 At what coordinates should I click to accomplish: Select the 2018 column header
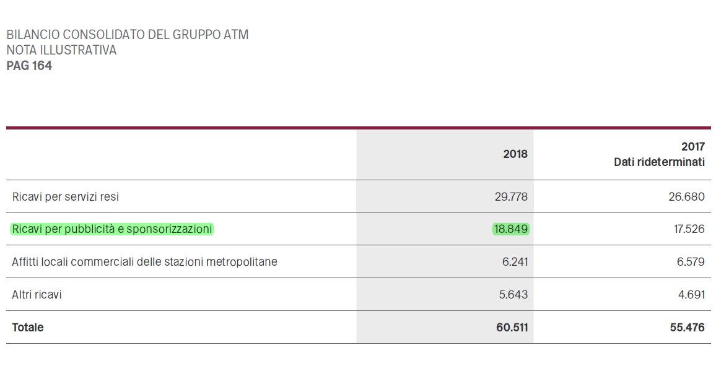click(x=515, y=154)
